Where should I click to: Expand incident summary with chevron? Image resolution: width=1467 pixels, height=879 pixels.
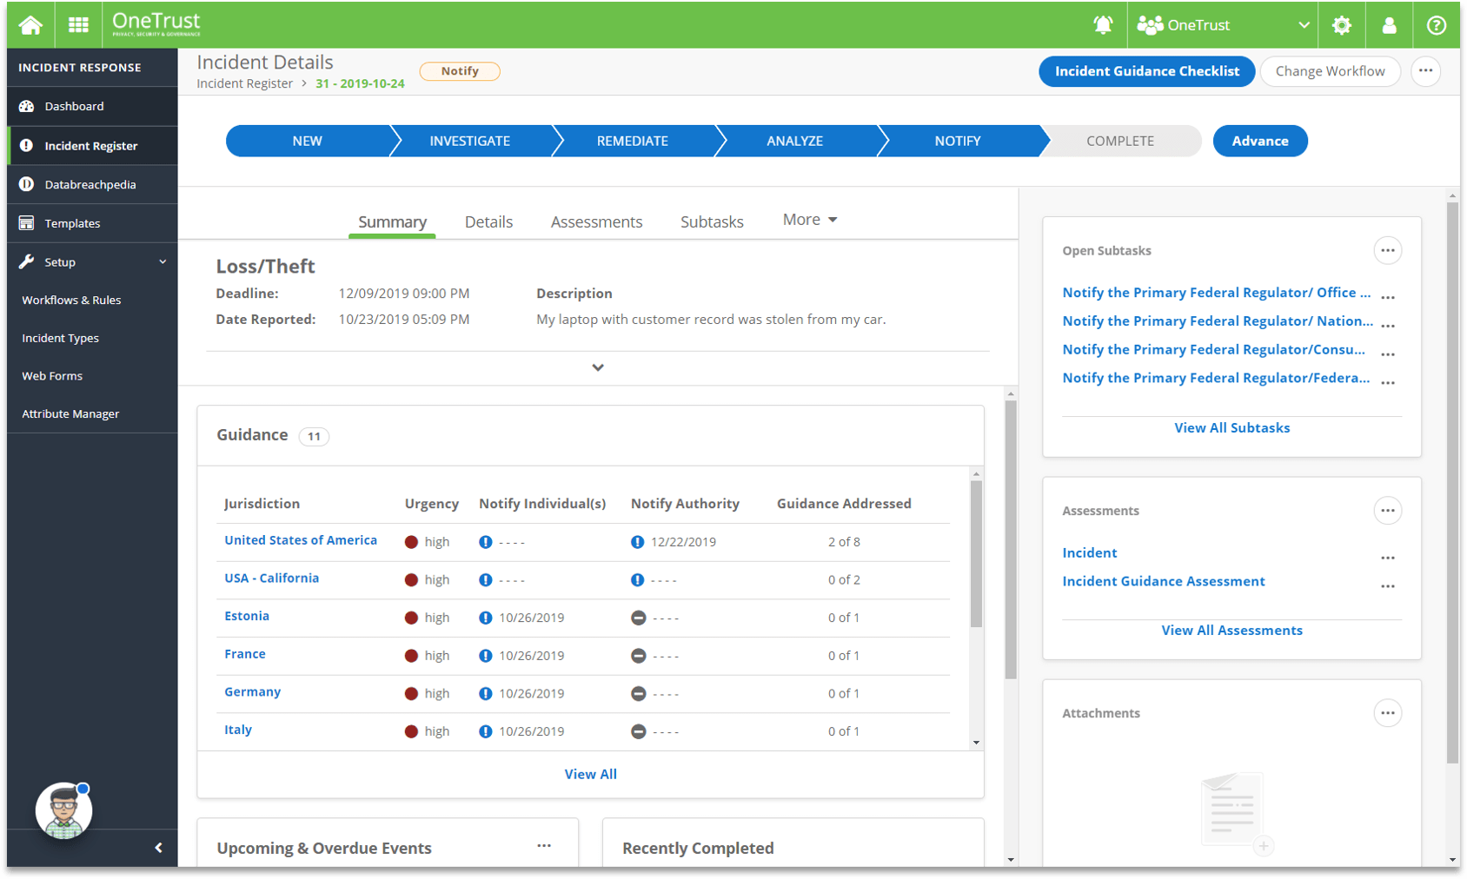point(598,367)
